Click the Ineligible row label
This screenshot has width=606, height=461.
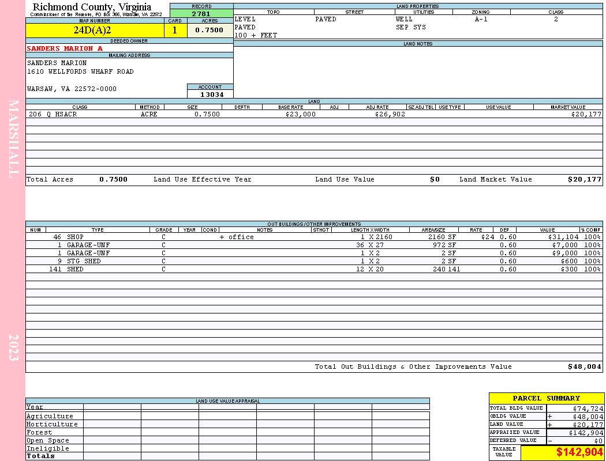click(47, 449)
